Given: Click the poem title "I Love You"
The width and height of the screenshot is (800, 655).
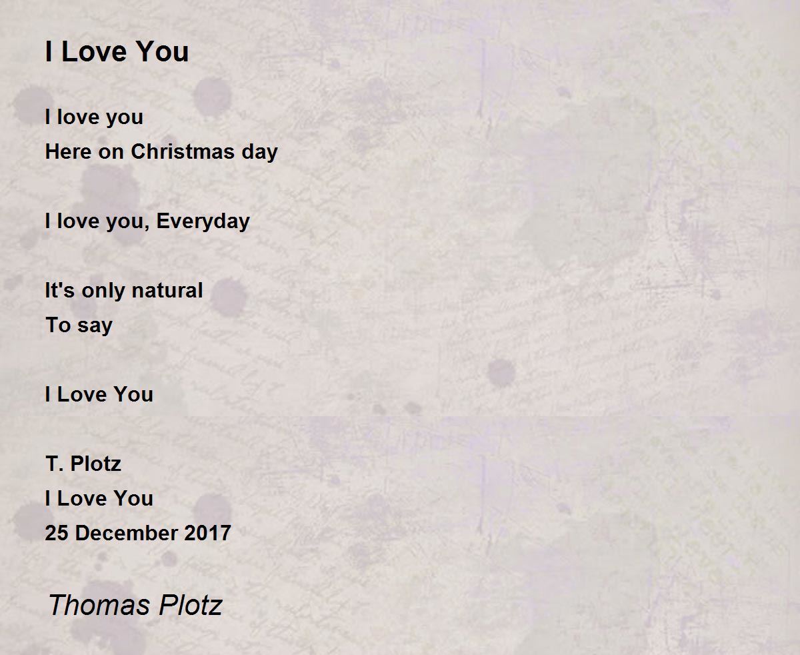Looking at the screenshot, I should click(117, 52).
